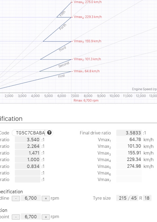
Task: Edit the final drive ratio 3.5833 field
Action: point(129,133)
